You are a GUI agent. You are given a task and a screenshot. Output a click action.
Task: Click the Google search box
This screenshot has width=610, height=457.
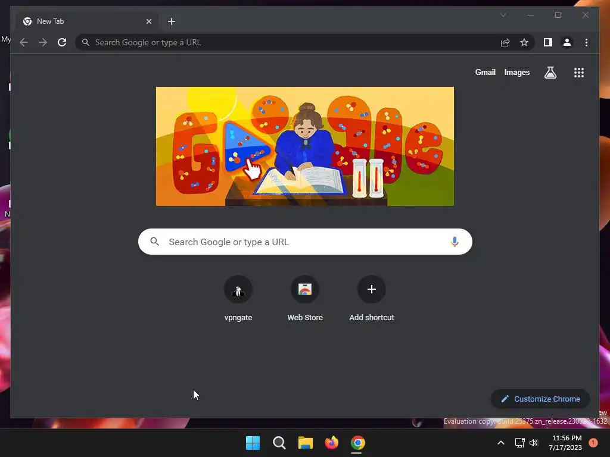(305, 242)
